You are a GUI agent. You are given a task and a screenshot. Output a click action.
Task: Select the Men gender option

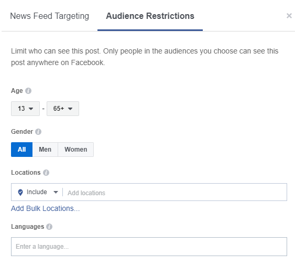45,150
